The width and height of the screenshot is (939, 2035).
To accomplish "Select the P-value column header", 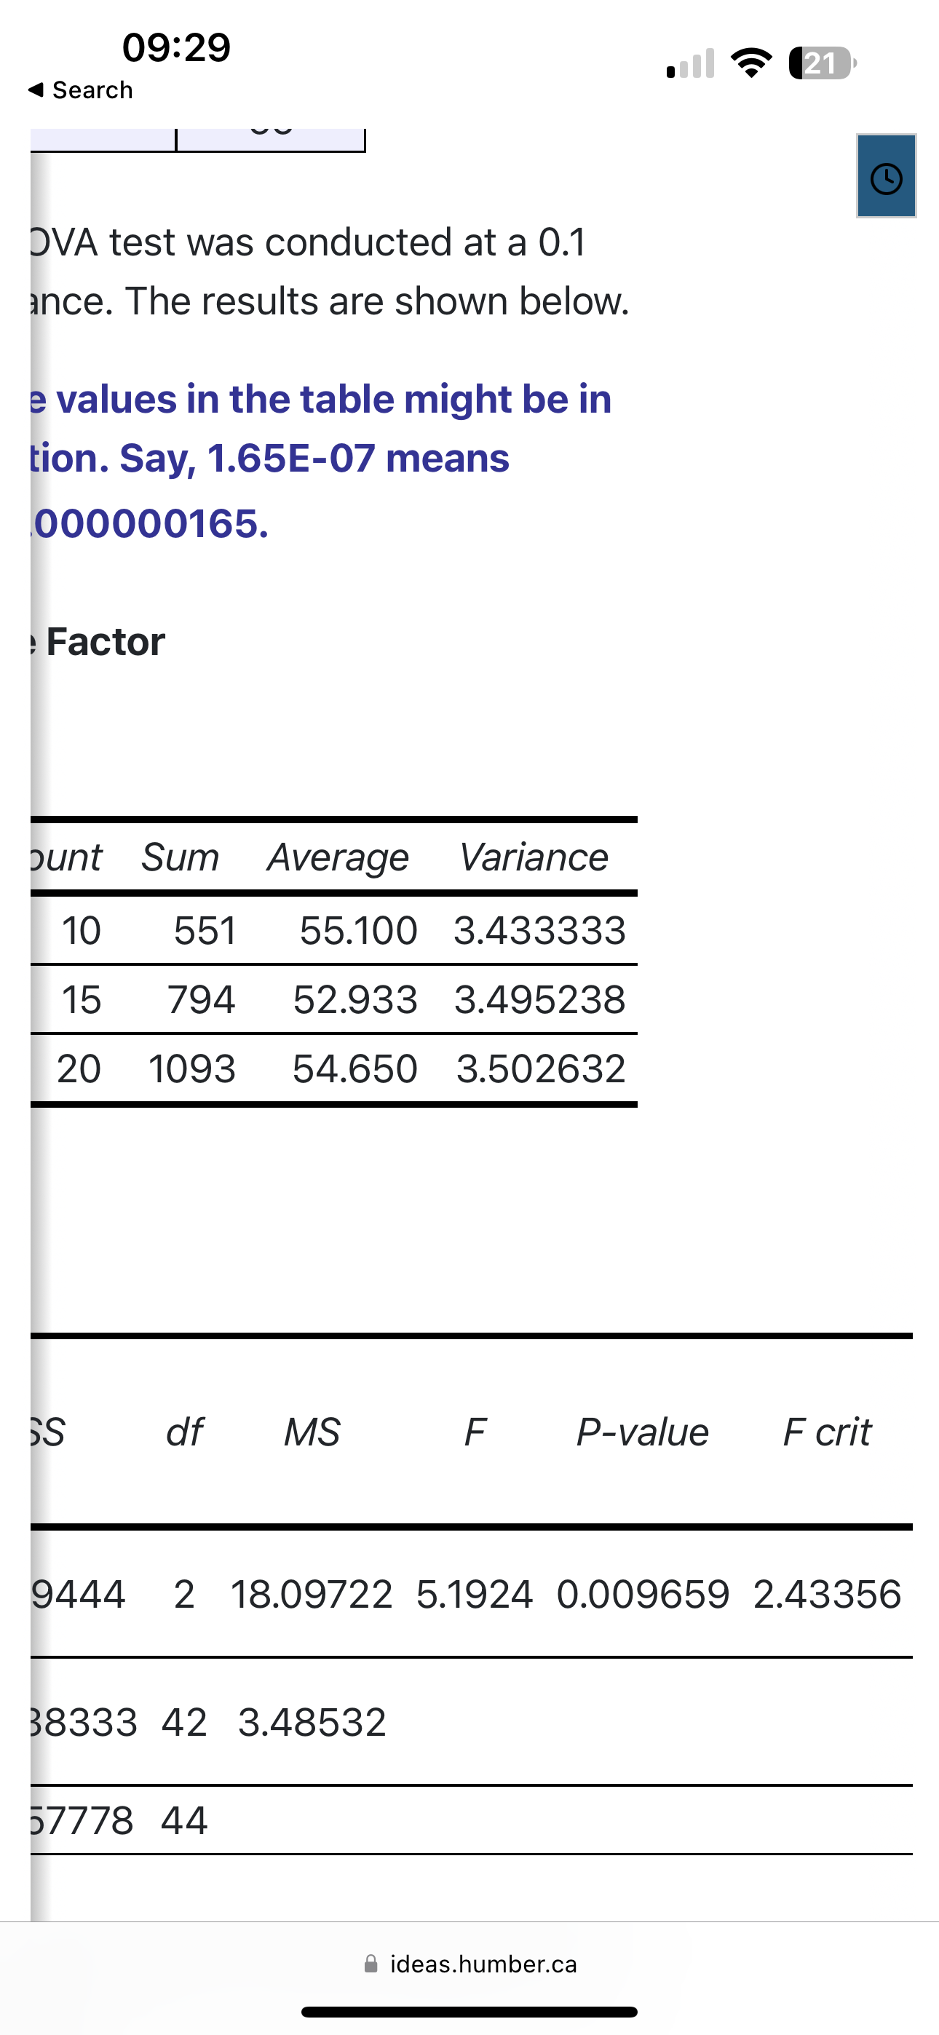I will pyautogui.click(x=642, y=1432).
